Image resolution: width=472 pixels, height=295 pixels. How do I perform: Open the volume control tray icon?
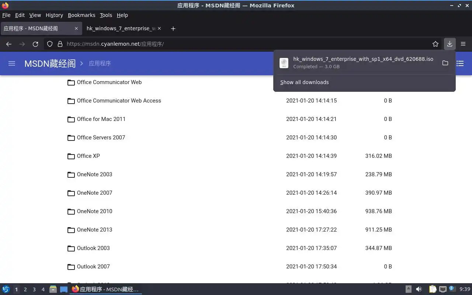point(419,289)
